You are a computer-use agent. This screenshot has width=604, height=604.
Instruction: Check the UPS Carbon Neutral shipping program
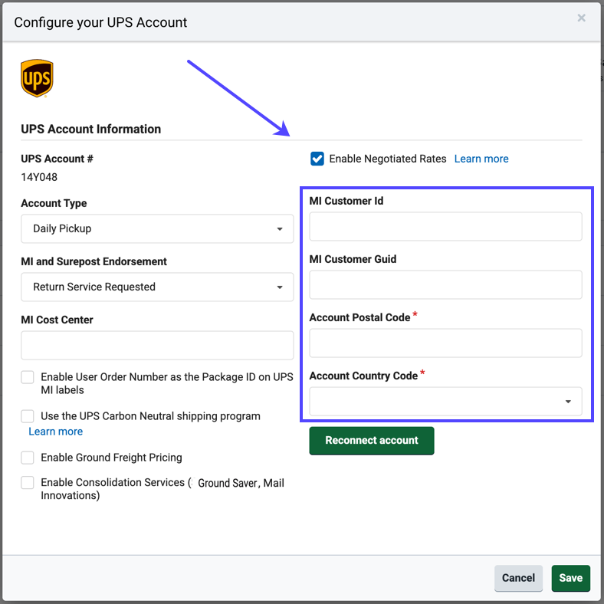coord(28,416)
